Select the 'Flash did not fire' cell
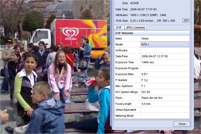Image resolution: width=201 pixels, height=134 pixels. [165, 98]
